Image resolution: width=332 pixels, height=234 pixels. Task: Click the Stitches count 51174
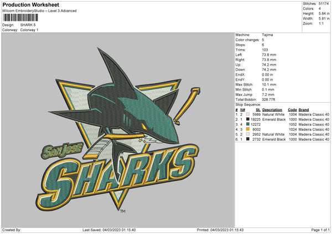click(324, 3)
